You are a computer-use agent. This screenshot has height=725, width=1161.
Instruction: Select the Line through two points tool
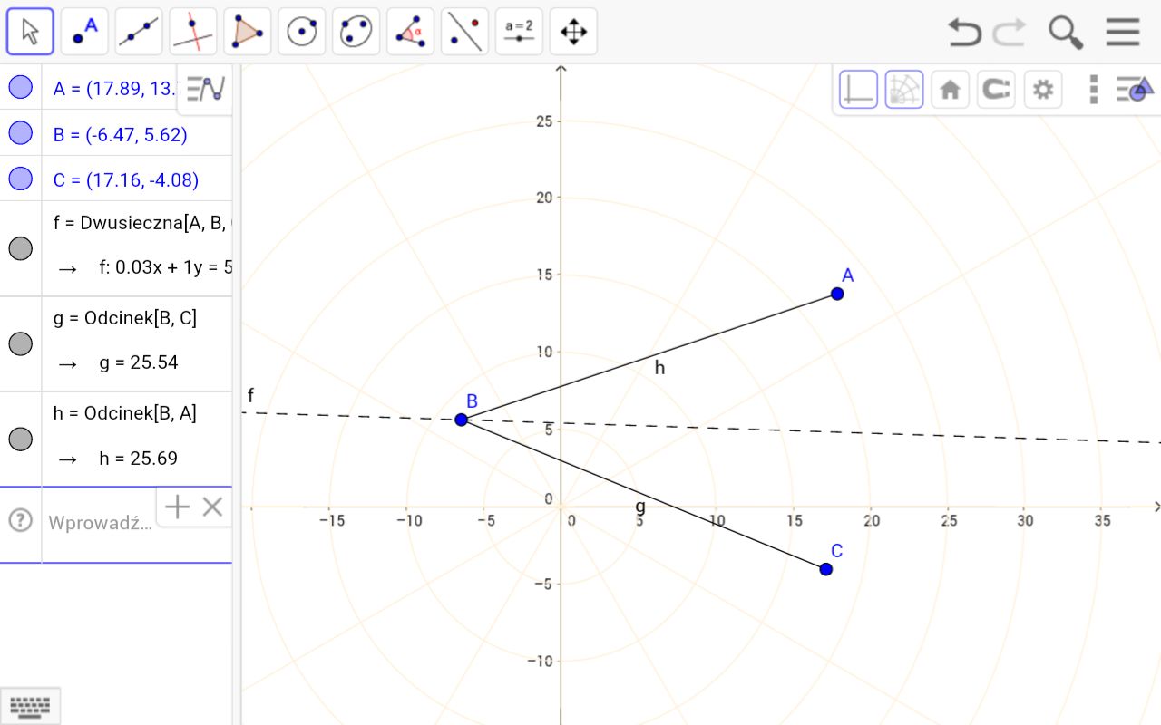click(x=139, y=33)
